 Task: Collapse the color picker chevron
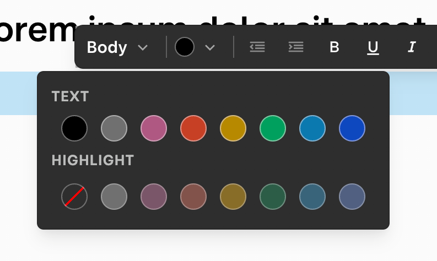click(209, 47)
